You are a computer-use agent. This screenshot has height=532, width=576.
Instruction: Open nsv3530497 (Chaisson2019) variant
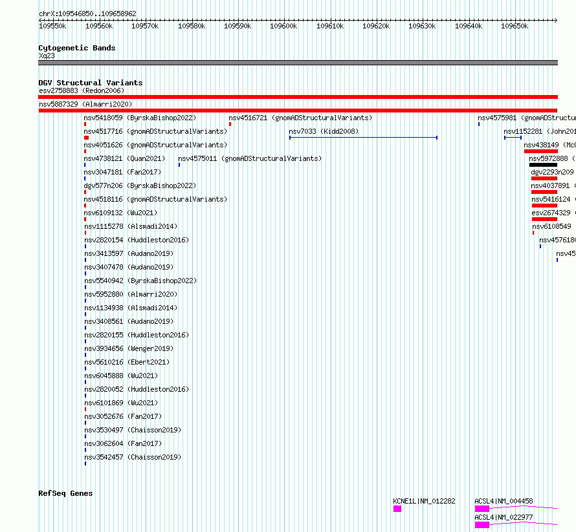point(133,430)
